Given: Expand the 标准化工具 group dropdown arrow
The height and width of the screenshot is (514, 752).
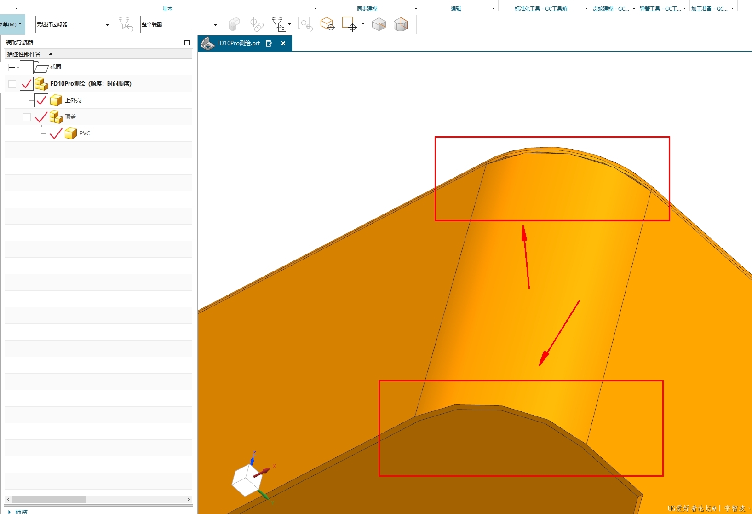Looking at the screenshot, I should [x=586, y=9].
